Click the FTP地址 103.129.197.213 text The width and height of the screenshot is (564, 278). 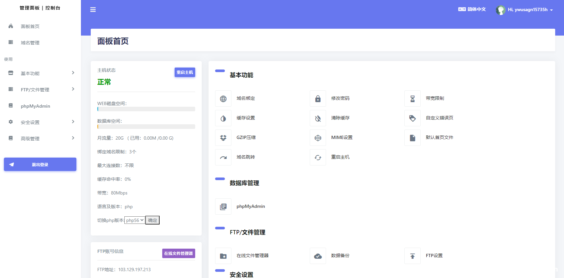click(x=124, y=270)
